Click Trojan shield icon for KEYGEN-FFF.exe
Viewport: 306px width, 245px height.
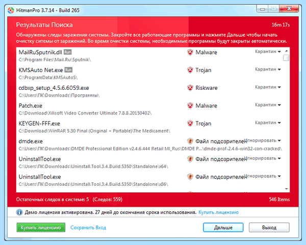click(x=190, y=124)
